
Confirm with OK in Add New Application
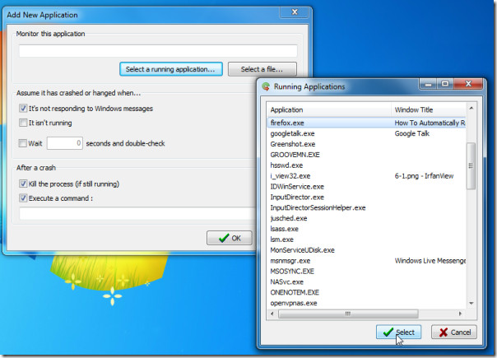click(230, 238)
